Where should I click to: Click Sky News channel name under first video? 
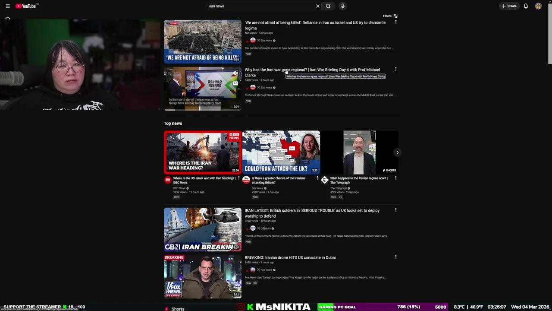coord(266,41)
